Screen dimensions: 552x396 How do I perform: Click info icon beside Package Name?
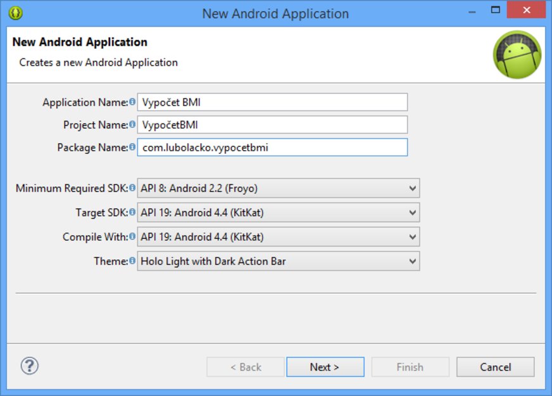click(x=132, y=147)
